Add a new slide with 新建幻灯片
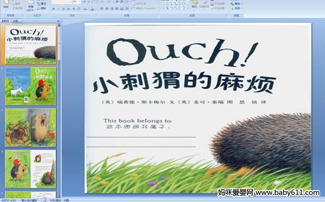325x202 pixels. pyautogui.click(x=31, y=5)
